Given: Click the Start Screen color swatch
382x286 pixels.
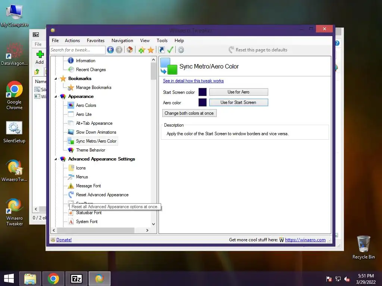Looking at the screenshot, I should 203,92.
